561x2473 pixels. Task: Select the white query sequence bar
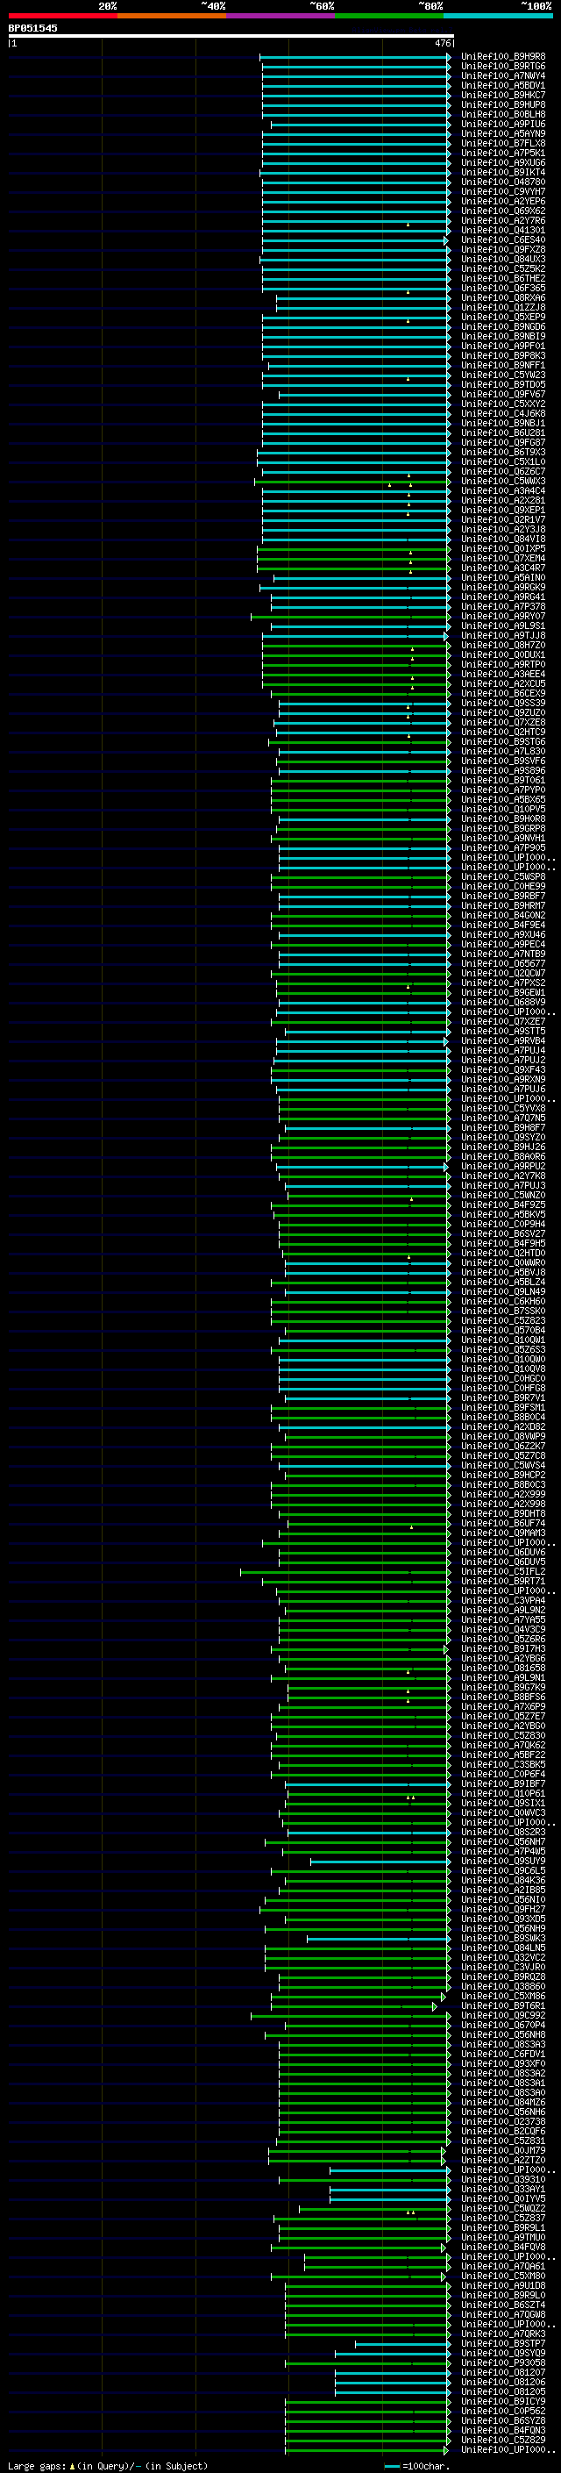click(231, 35)
